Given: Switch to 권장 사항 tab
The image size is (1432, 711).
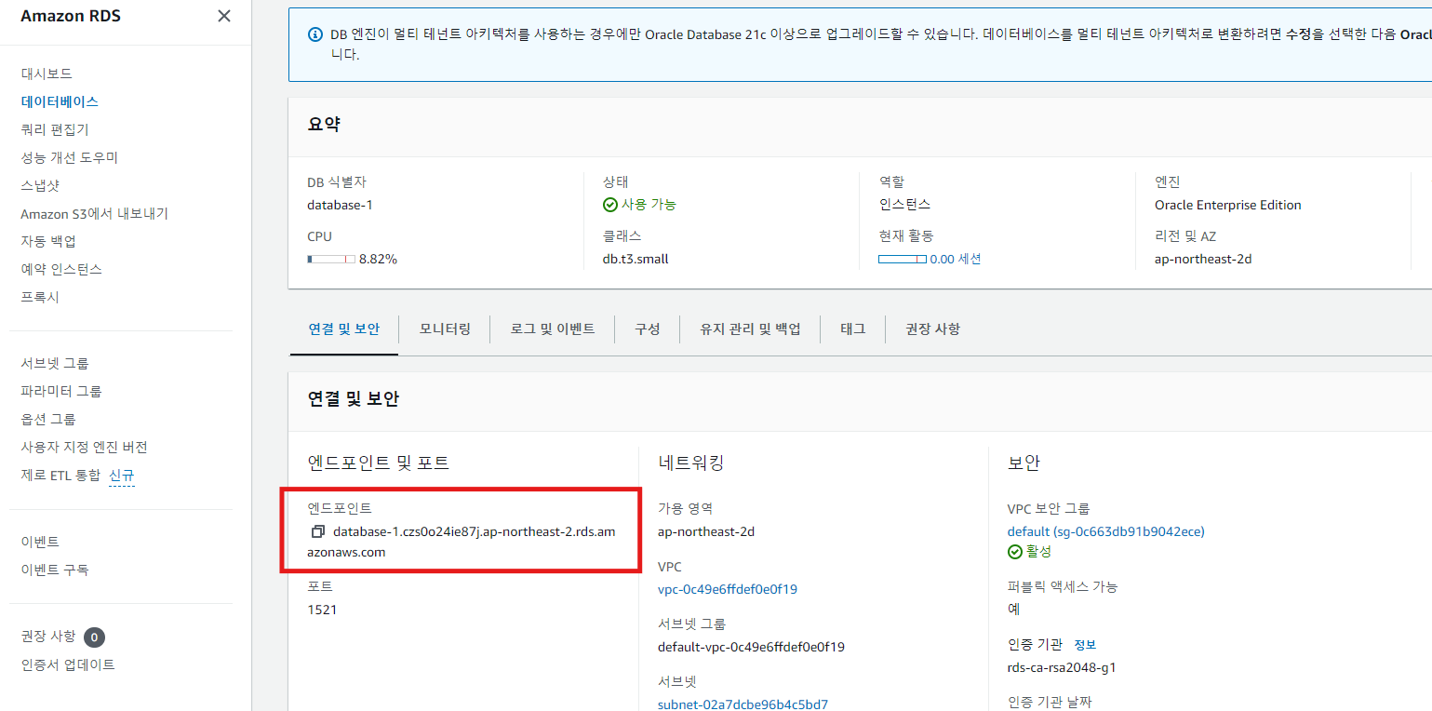Looking at the screenshot, I should click(x=933, y=329).
